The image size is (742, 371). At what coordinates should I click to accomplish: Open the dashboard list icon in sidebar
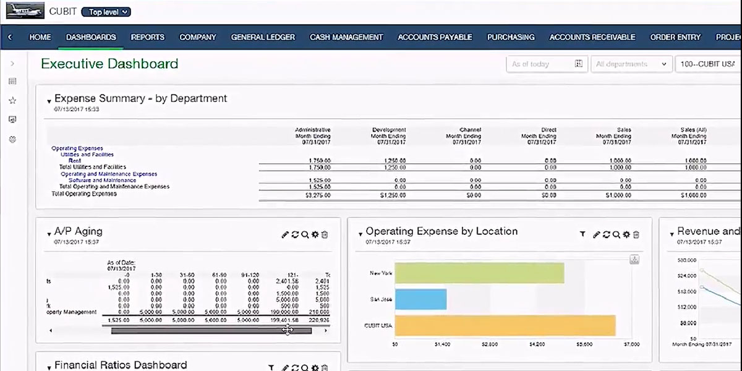[x=12, y=80]
